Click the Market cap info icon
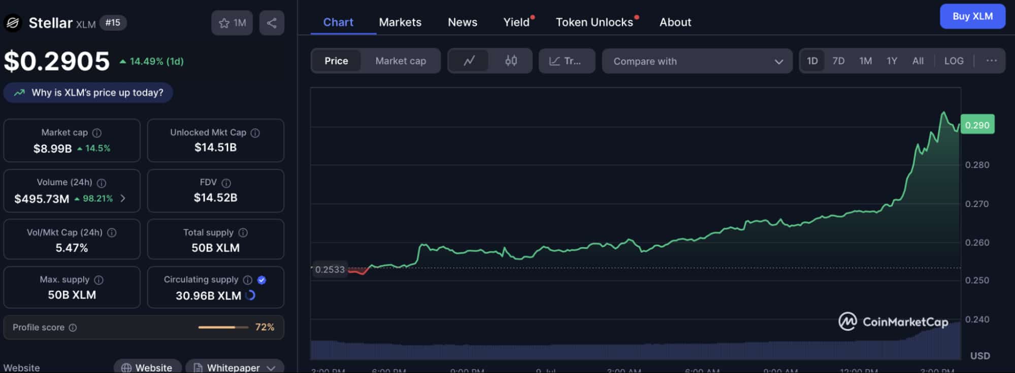 (97, 133)
